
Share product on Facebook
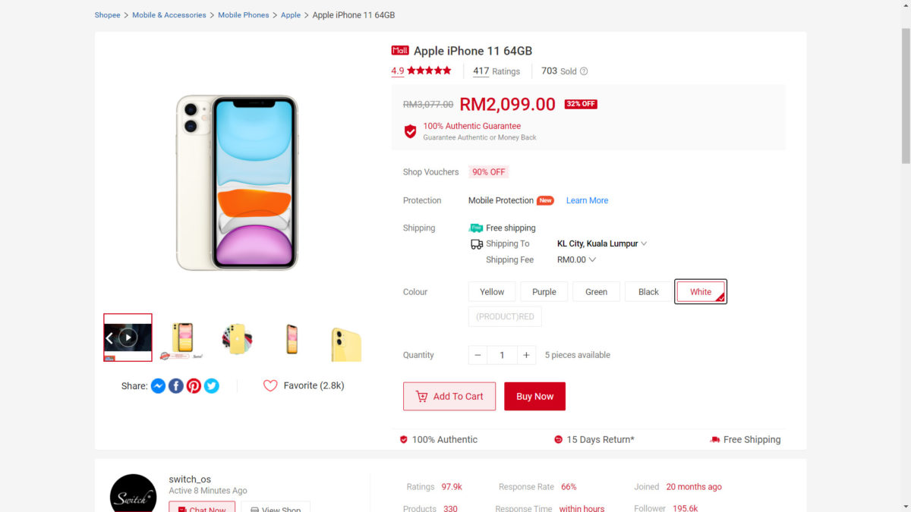175,386
